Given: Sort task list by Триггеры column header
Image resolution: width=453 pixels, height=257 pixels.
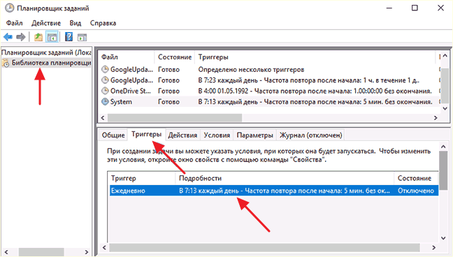Looking at the screenshot, I should coord(315,57).
